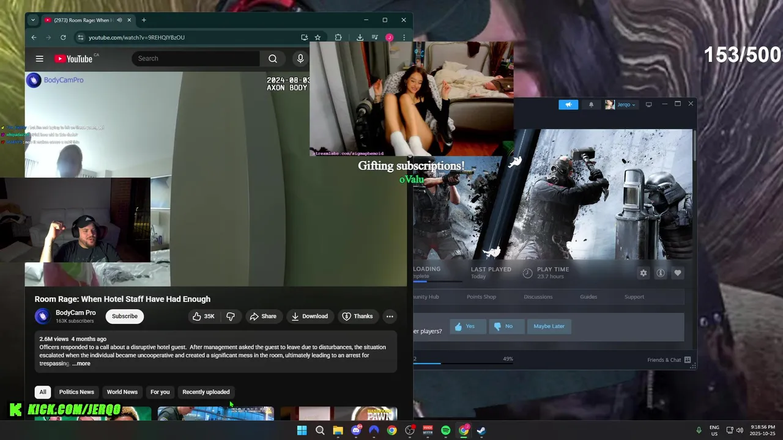The width and height of the screenshot is (783, 440).
Task: Switch Steam to Big Picture mode icon
Action: point(648,105)
